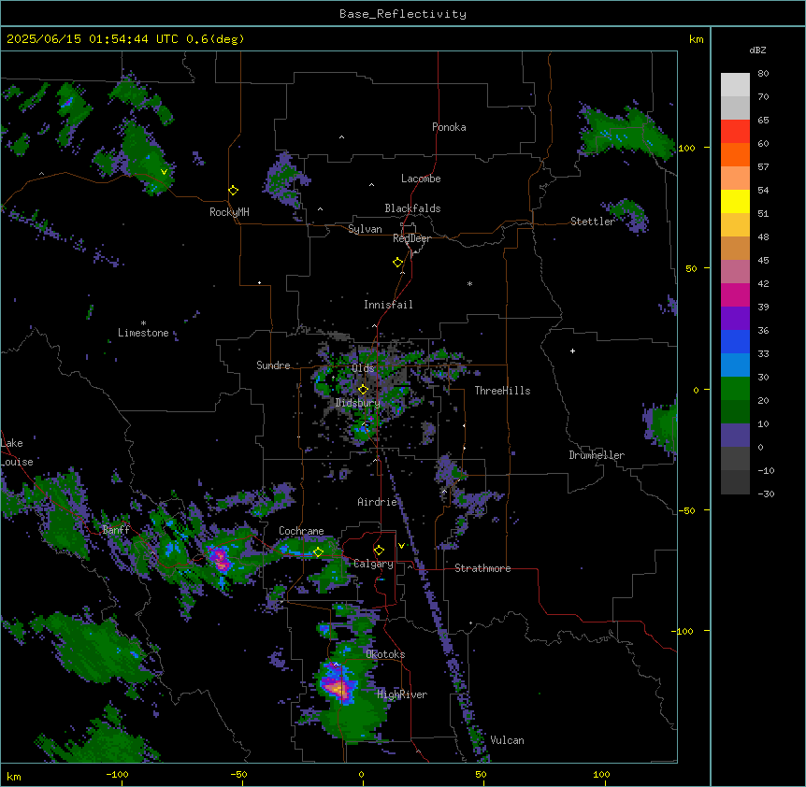Click the Strathmore city label
The image size is (806, 787).
[482, 568]
